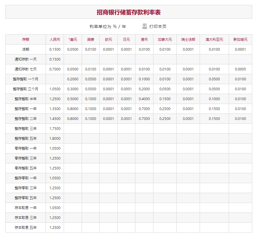This screenshot has width=261, height=237.
Task: Select 美元 rate 0.3000 for 整存整取 三个月
Action: (73, 89)
